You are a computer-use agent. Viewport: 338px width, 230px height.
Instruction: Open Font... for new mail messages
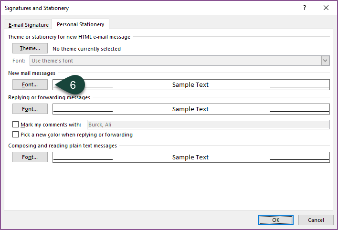[30, 84]
